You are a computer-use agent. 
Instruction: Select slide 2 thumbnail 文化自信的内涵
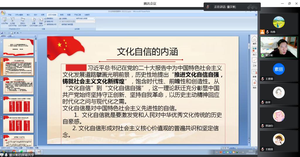pyautogui.click(x=18, y=67)
